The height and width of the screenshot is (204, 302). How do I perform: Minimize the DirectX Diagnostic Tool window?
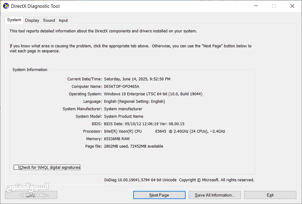point(256,6)
